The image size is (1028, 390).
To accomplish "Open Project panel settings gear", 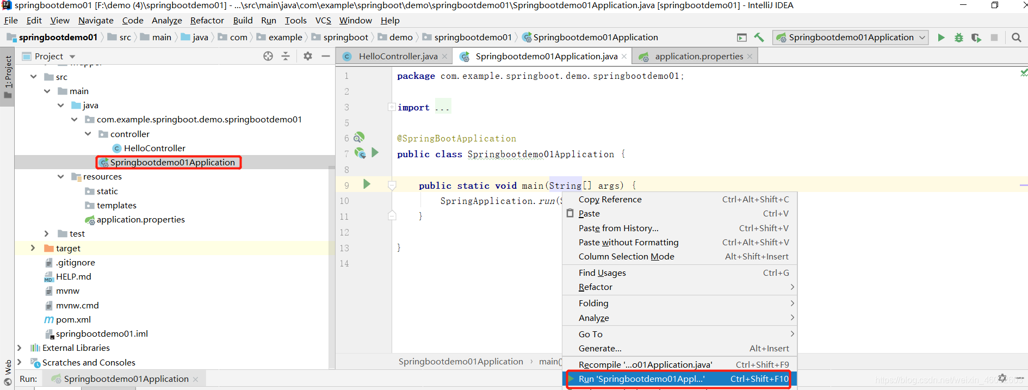I will pyautogui.click(x=308, y=56).
